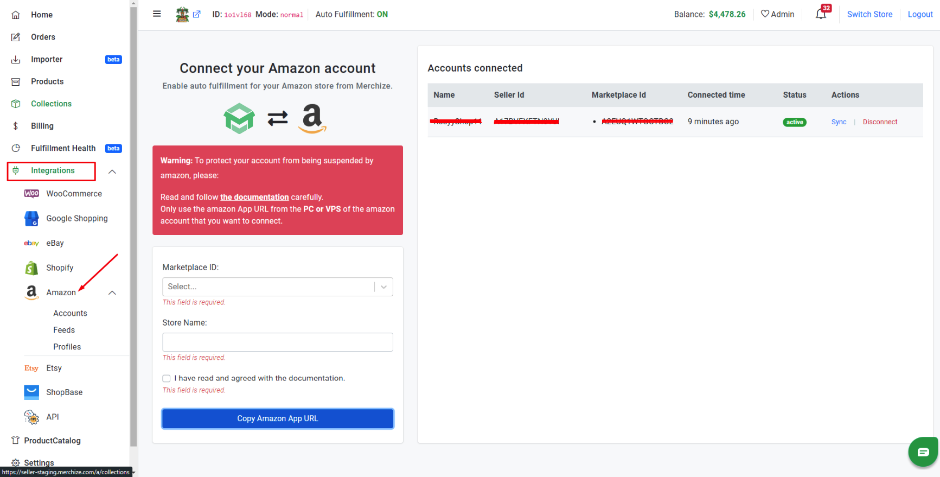This screenshot has width=940, height=477.
Task: Click the Copy Amazon App URL button
Action: click(x=278, y=418)
